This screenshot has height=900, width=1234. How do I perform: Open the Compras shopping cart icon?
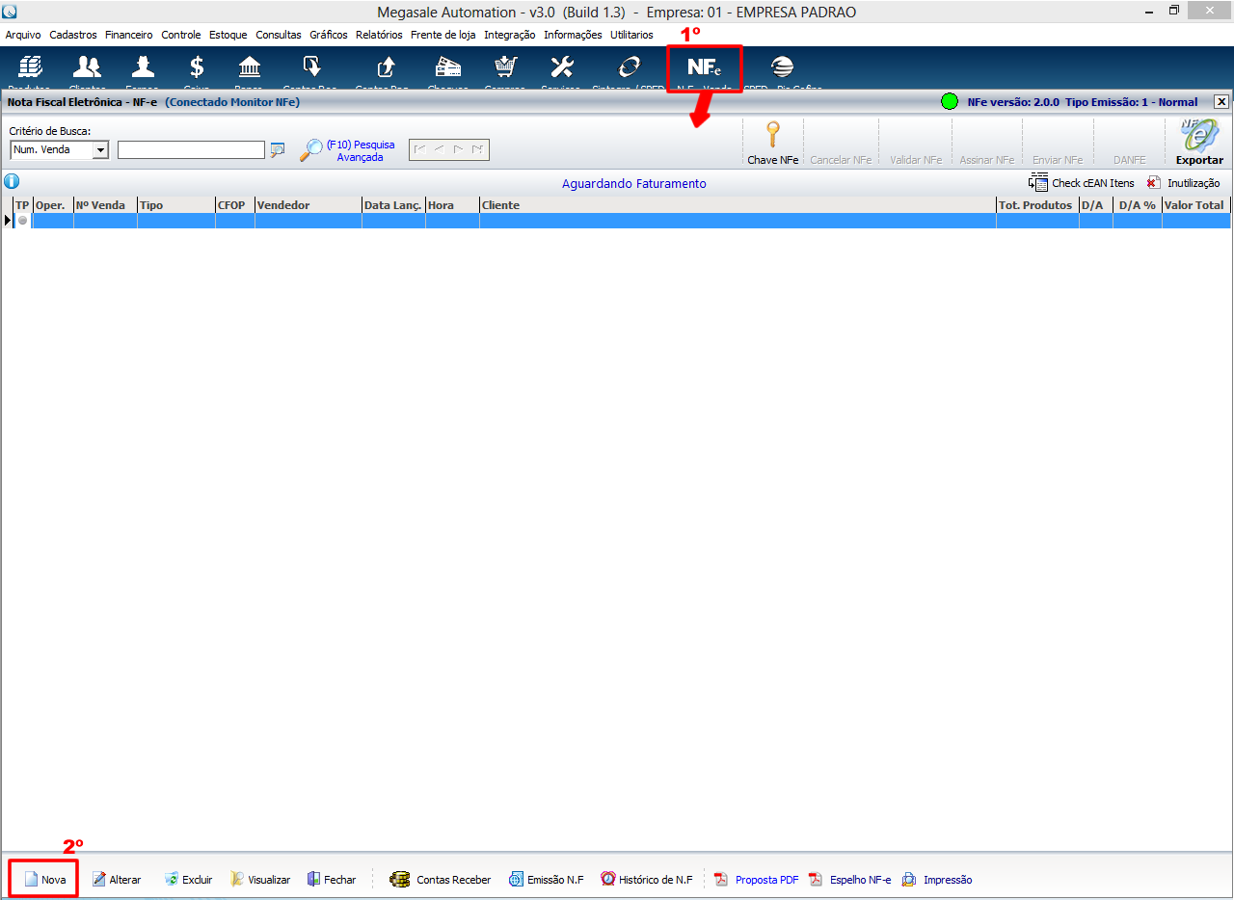pos(504,67)
